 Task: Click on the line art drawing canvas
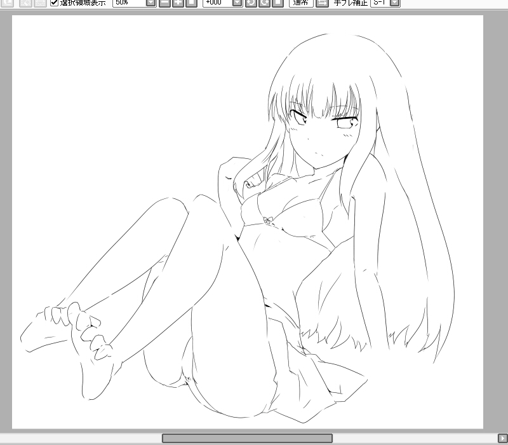248,222
